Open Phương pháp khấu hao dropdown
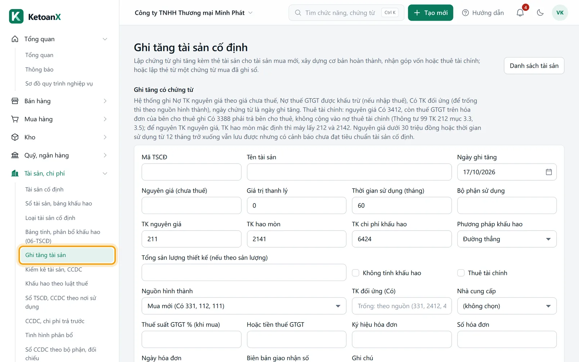Viewport: 579px width, 362px height. (x=507, y=239)
